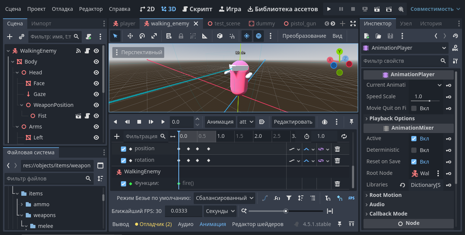The image size is (465, 235).
Task: Disable the position track checkbox
Action: click(124, 149)
